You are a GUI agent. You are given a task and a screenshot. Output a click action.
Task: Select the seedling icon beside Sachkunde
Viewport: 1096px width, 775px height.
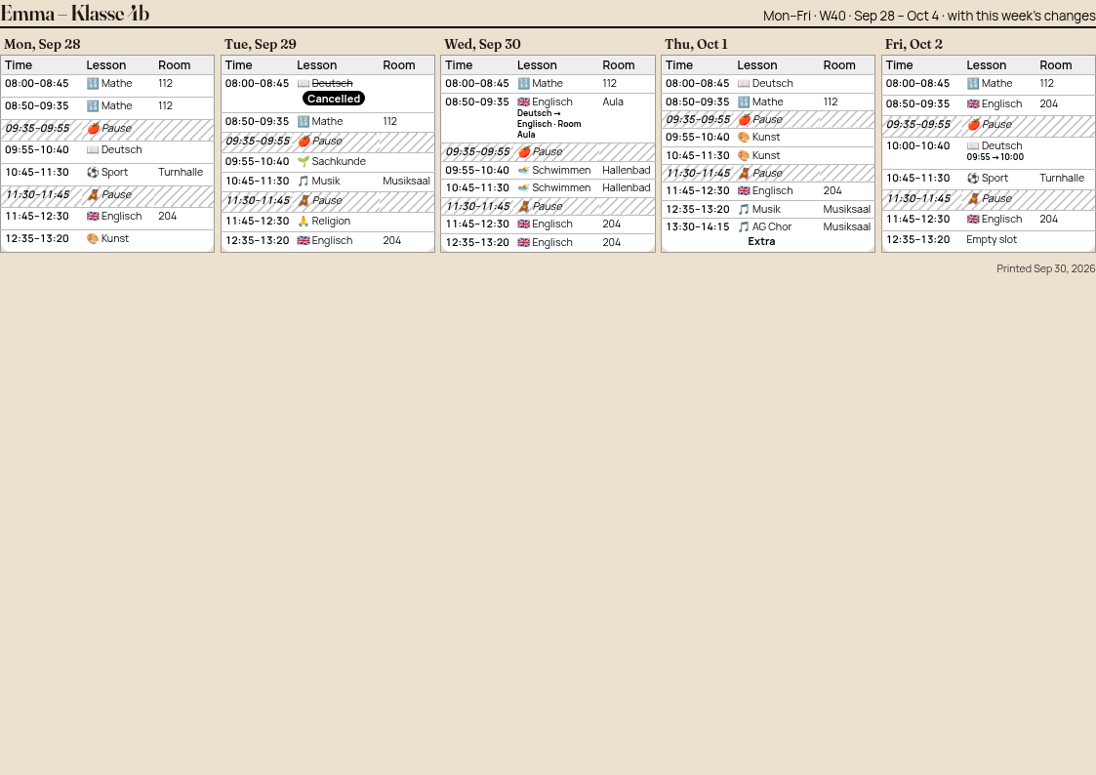[304, 161]
